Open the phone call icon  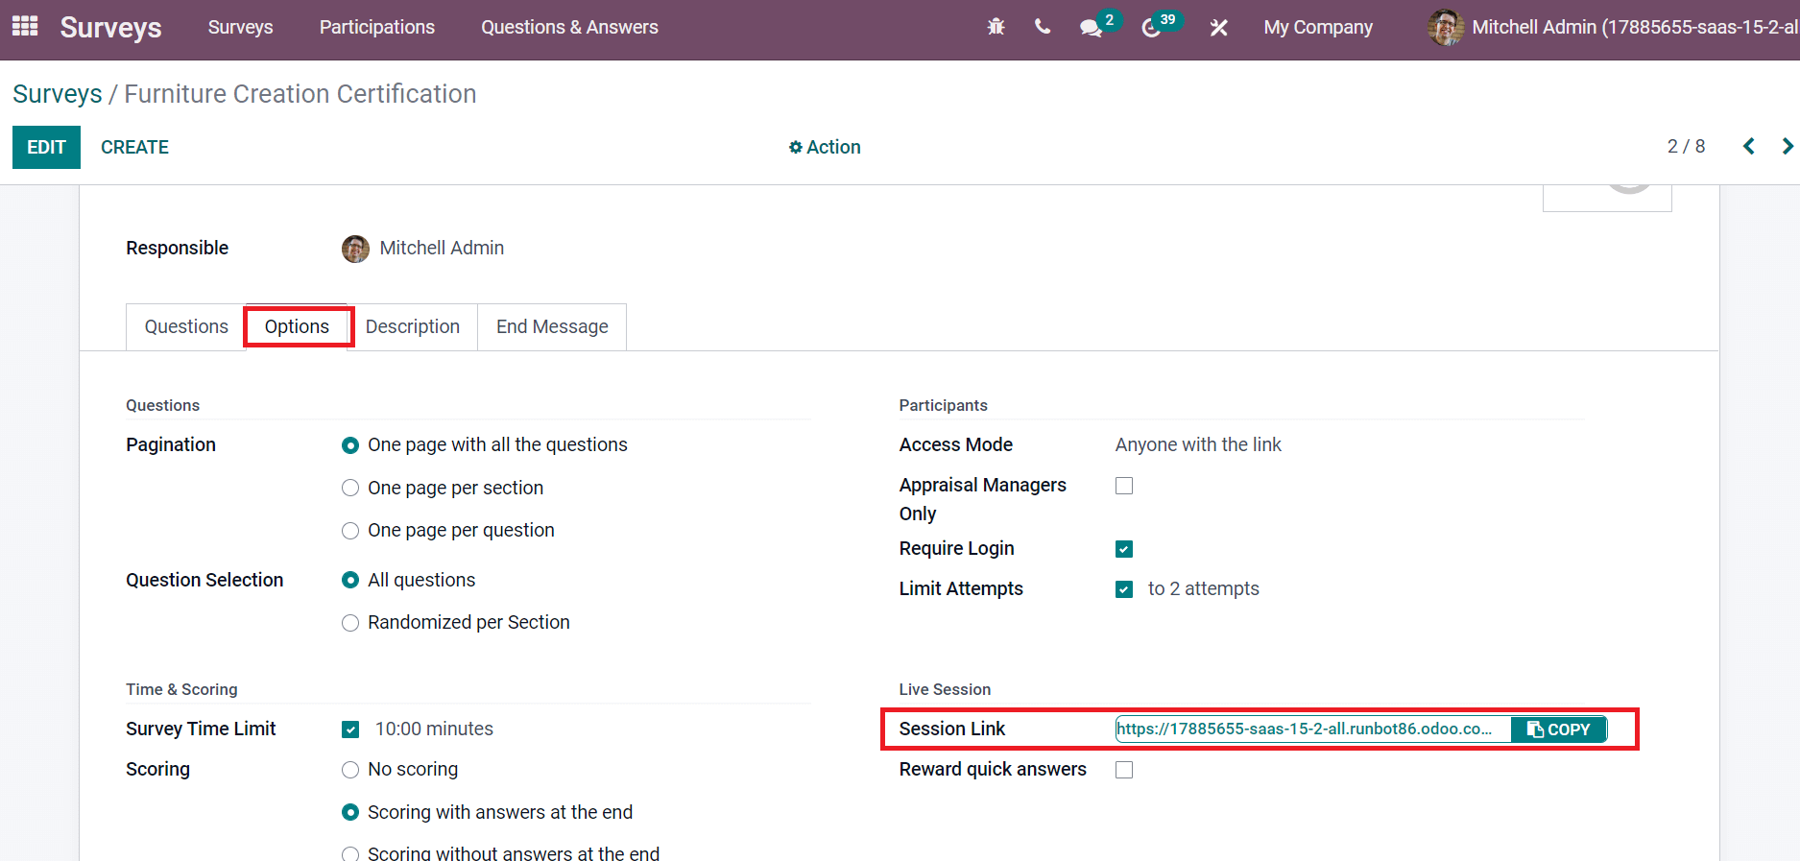(x=1043, y=28)
